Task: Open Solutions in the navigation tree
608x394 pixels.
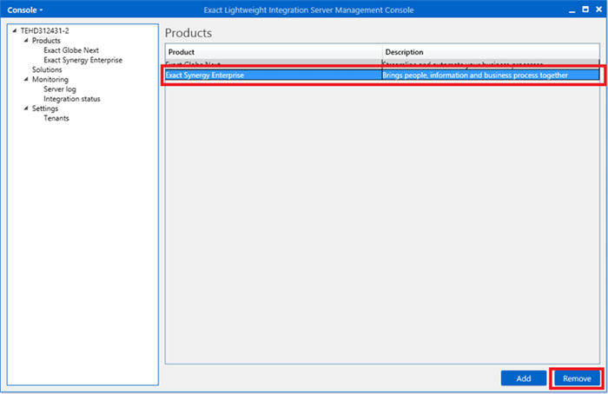Action: pyautogui.click(x=47, y=69)
